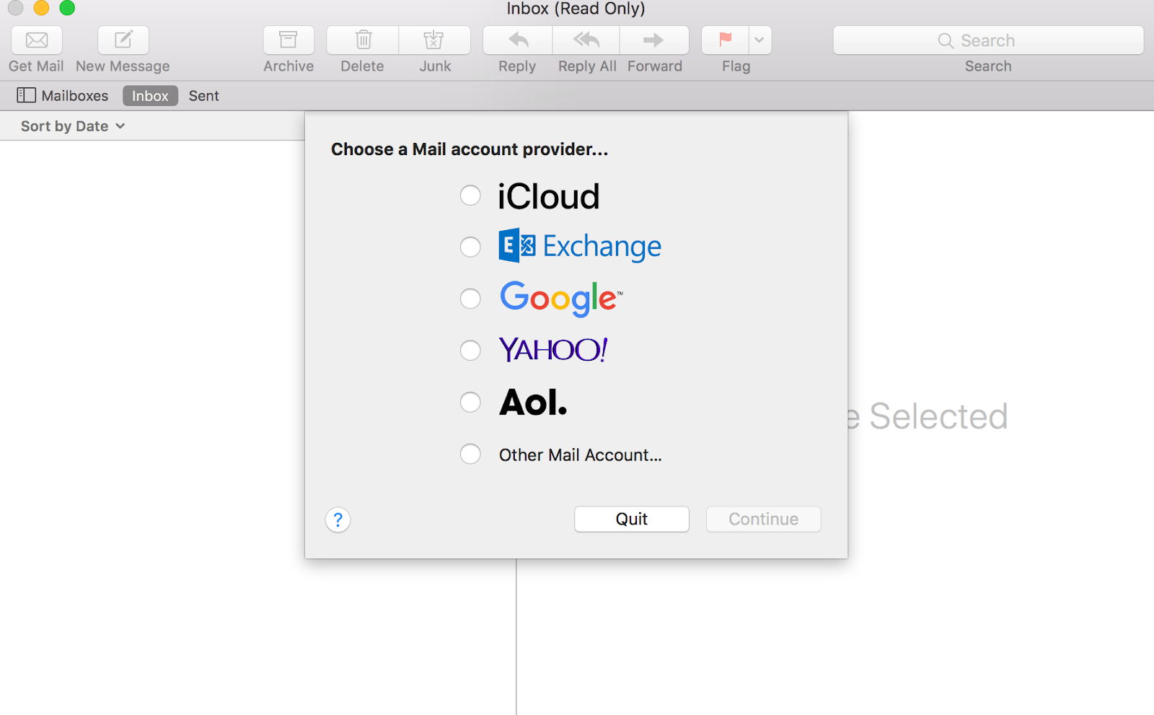
Task: Click the Yahoo provider logo
Action: 553,350
